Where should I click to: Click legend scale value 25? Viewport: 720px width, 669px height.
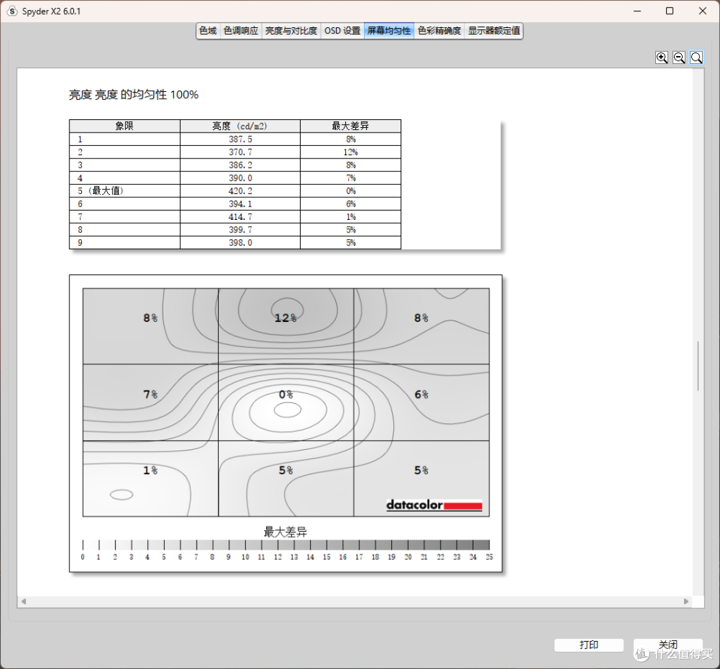[x=489, y=557]
